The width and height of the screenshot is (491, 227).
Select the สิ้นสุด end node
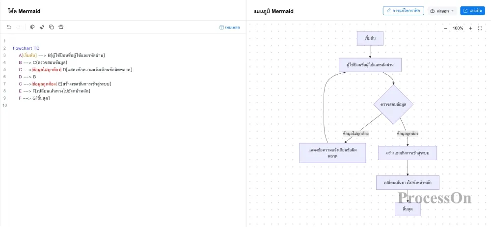[408, 209]
